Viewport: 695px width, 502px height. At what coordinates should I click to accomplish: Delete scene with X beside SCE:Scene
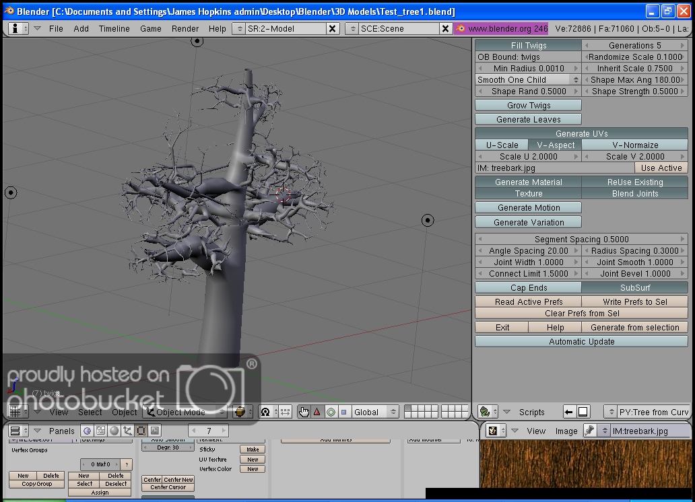coord(445,29)
